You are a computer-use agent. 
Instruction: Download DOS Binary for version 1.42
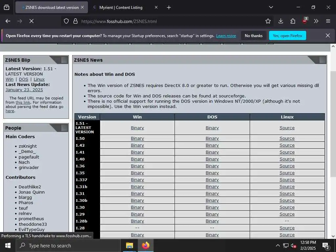click(x=212, y=145)
